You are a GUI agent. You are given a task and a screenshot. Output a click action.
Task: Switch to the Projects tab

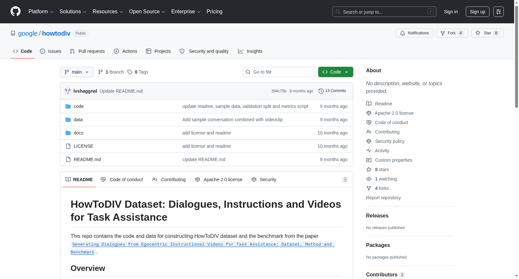point(158,51)
